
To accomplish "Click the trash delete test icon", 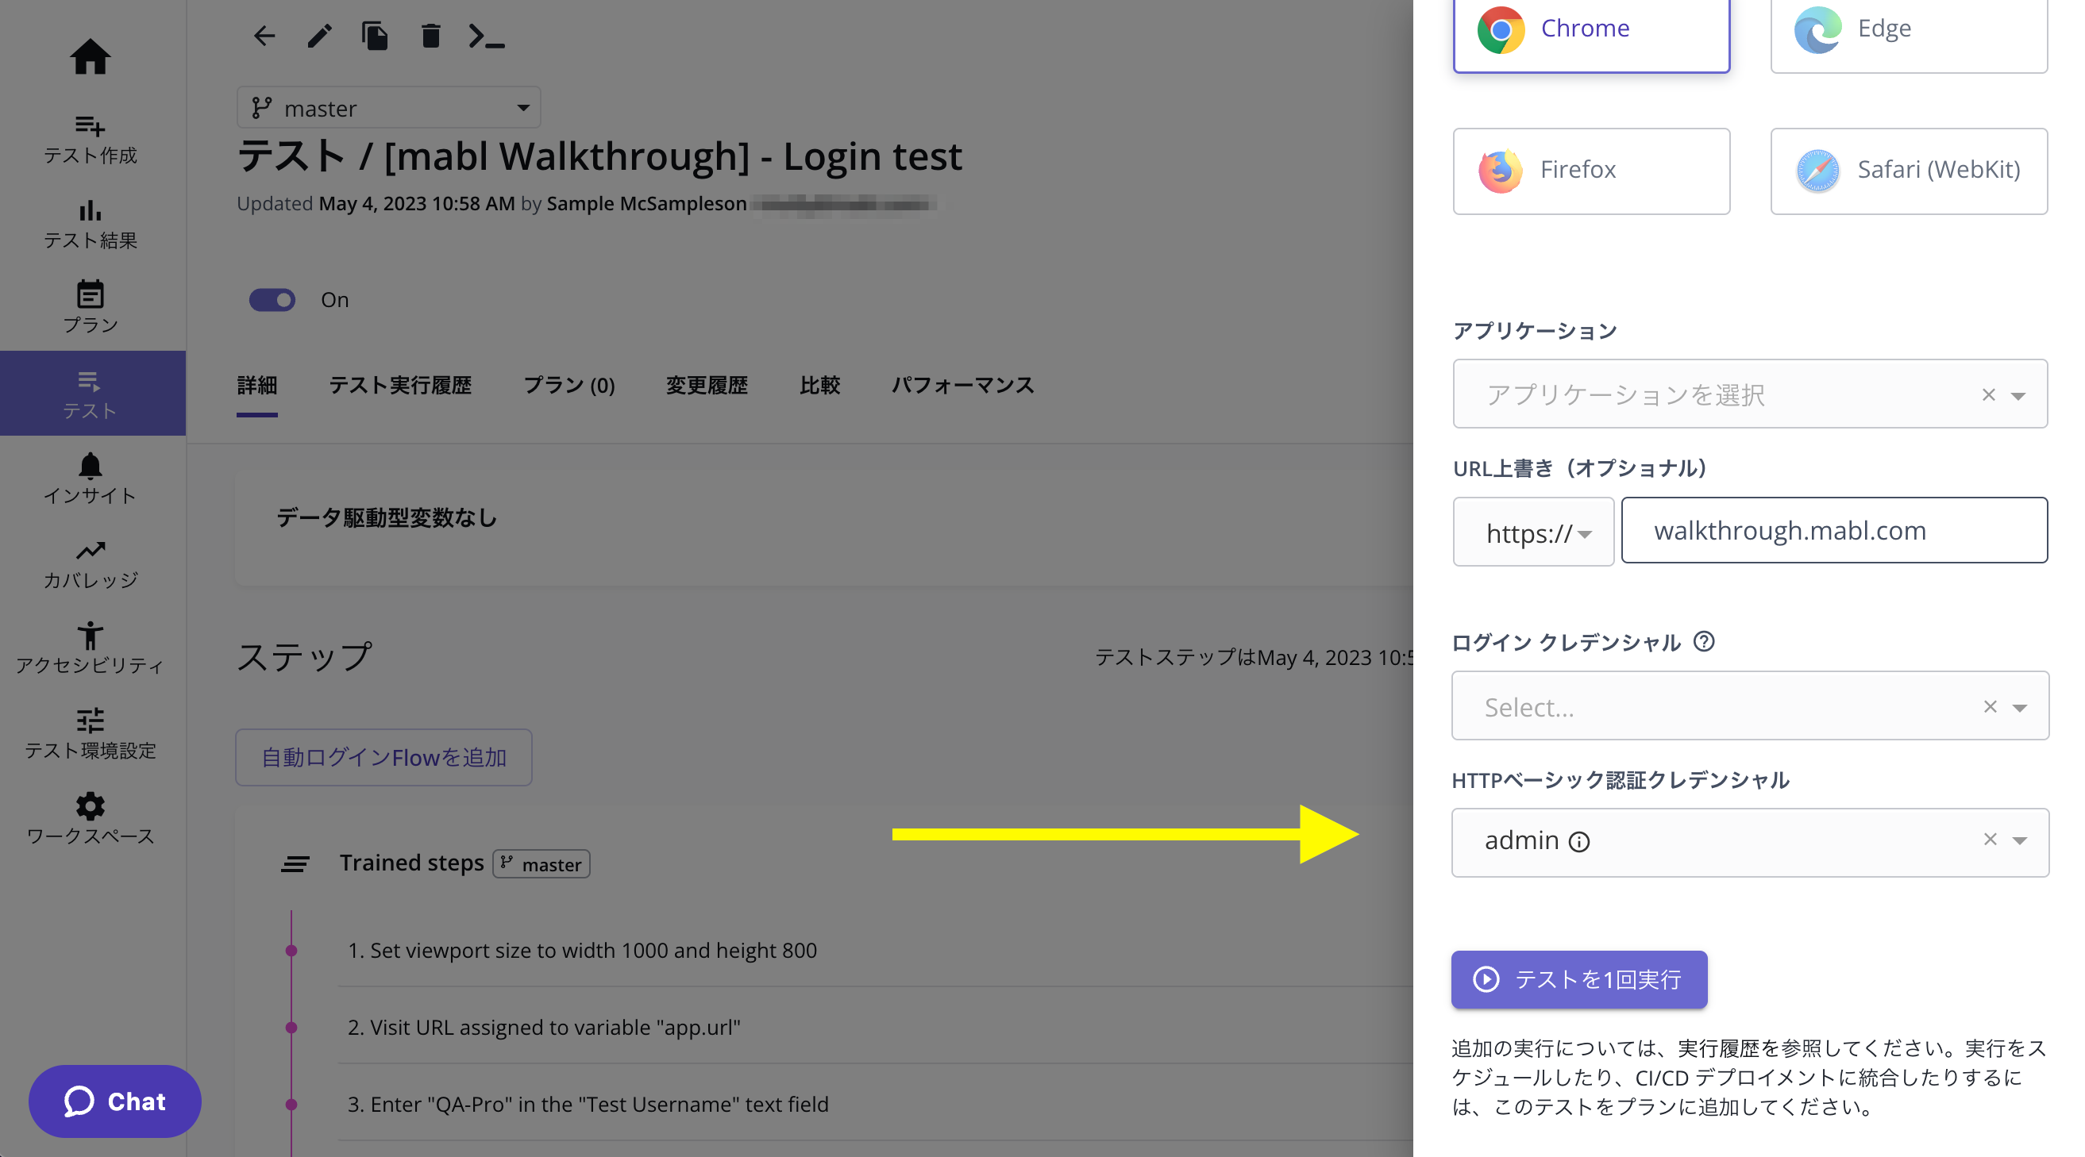I will (430, 37).
